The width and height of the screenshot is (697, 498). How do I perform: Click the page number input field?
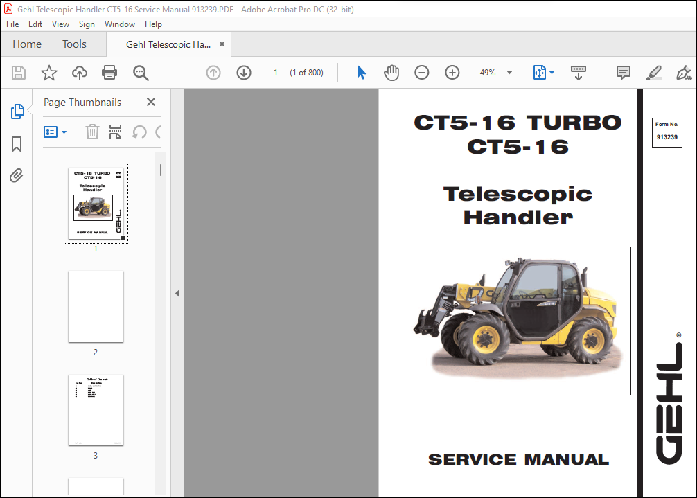coord(276,73)
